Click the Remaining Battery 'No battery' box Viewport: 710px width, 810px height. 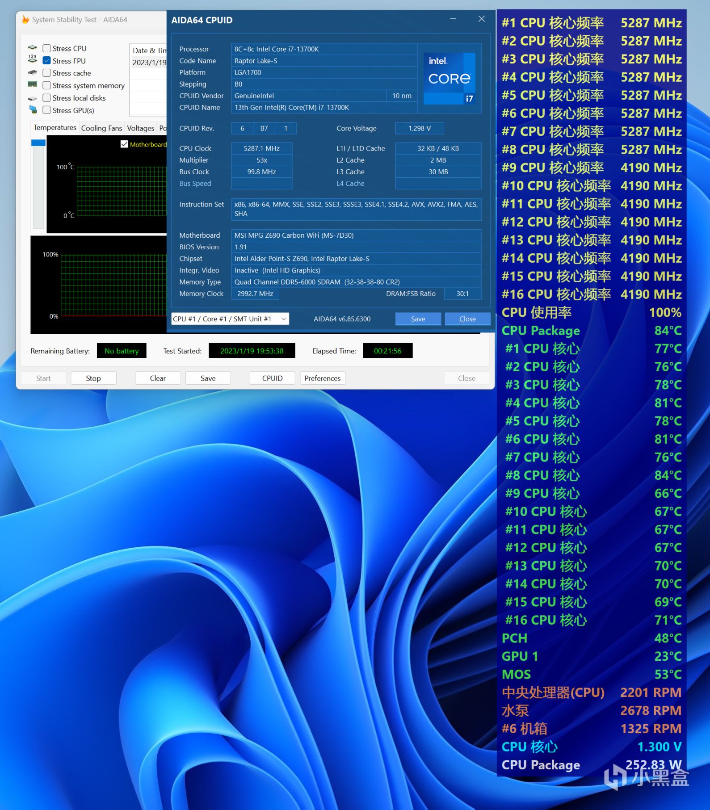122,351
